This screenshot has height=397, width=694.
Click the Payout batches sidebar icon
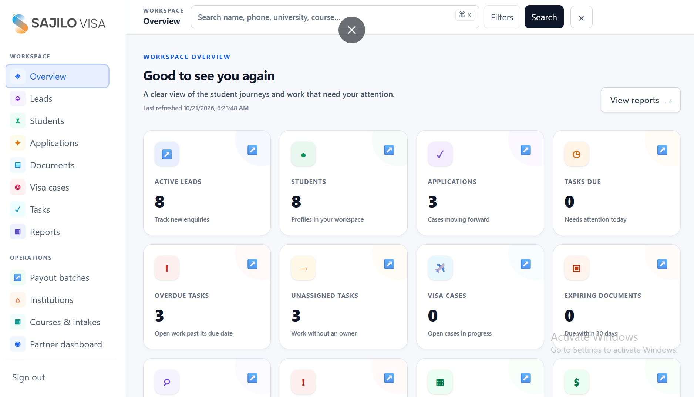18,277
